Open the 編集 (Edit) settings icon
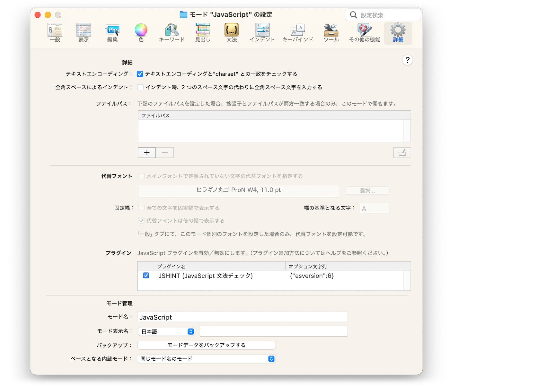This screenshot has height=385, width=546. (112, 33)
